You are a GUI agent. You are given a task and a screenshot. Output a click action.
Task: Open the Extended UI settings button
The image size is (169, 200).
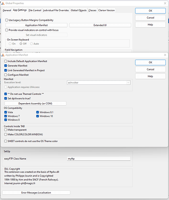click(100, 25)
